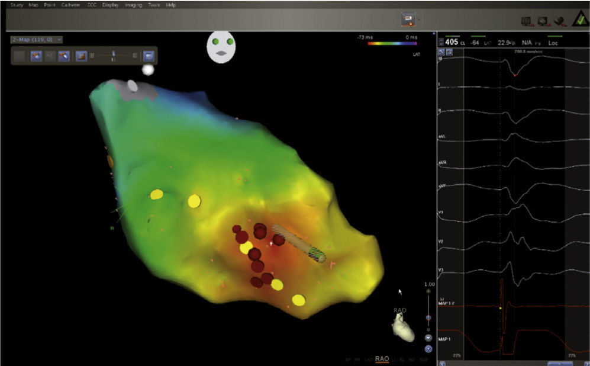The image size is (590, 366).
Task: Click the heart orientation thumbnail labeled RAO
Action: 404,328
